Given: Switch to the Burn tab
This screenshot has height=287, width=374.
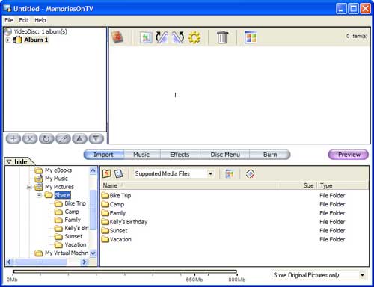Looking at the screenshot, I should (270, 155).
